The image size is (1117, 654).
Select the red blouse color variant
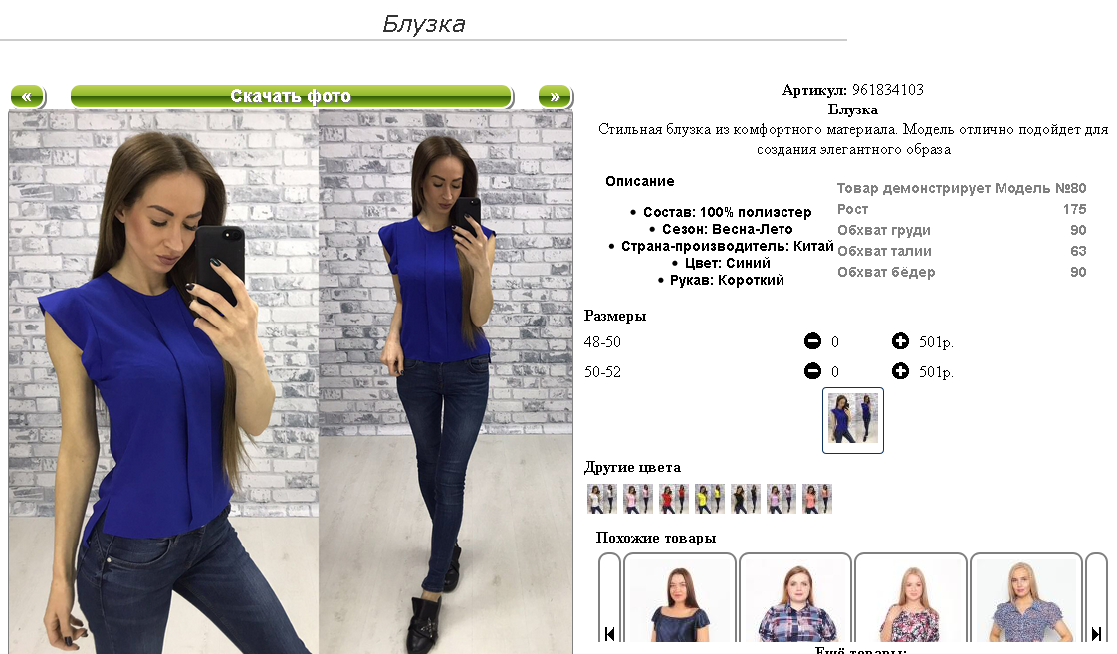click(673, 499)
